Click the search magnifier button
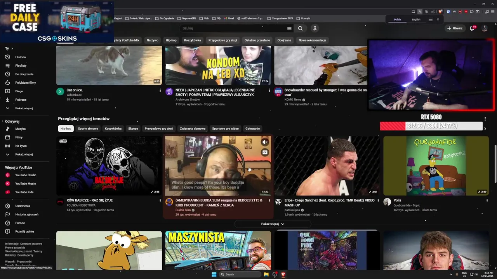The image size is (497, 279). tap(300, 28)
